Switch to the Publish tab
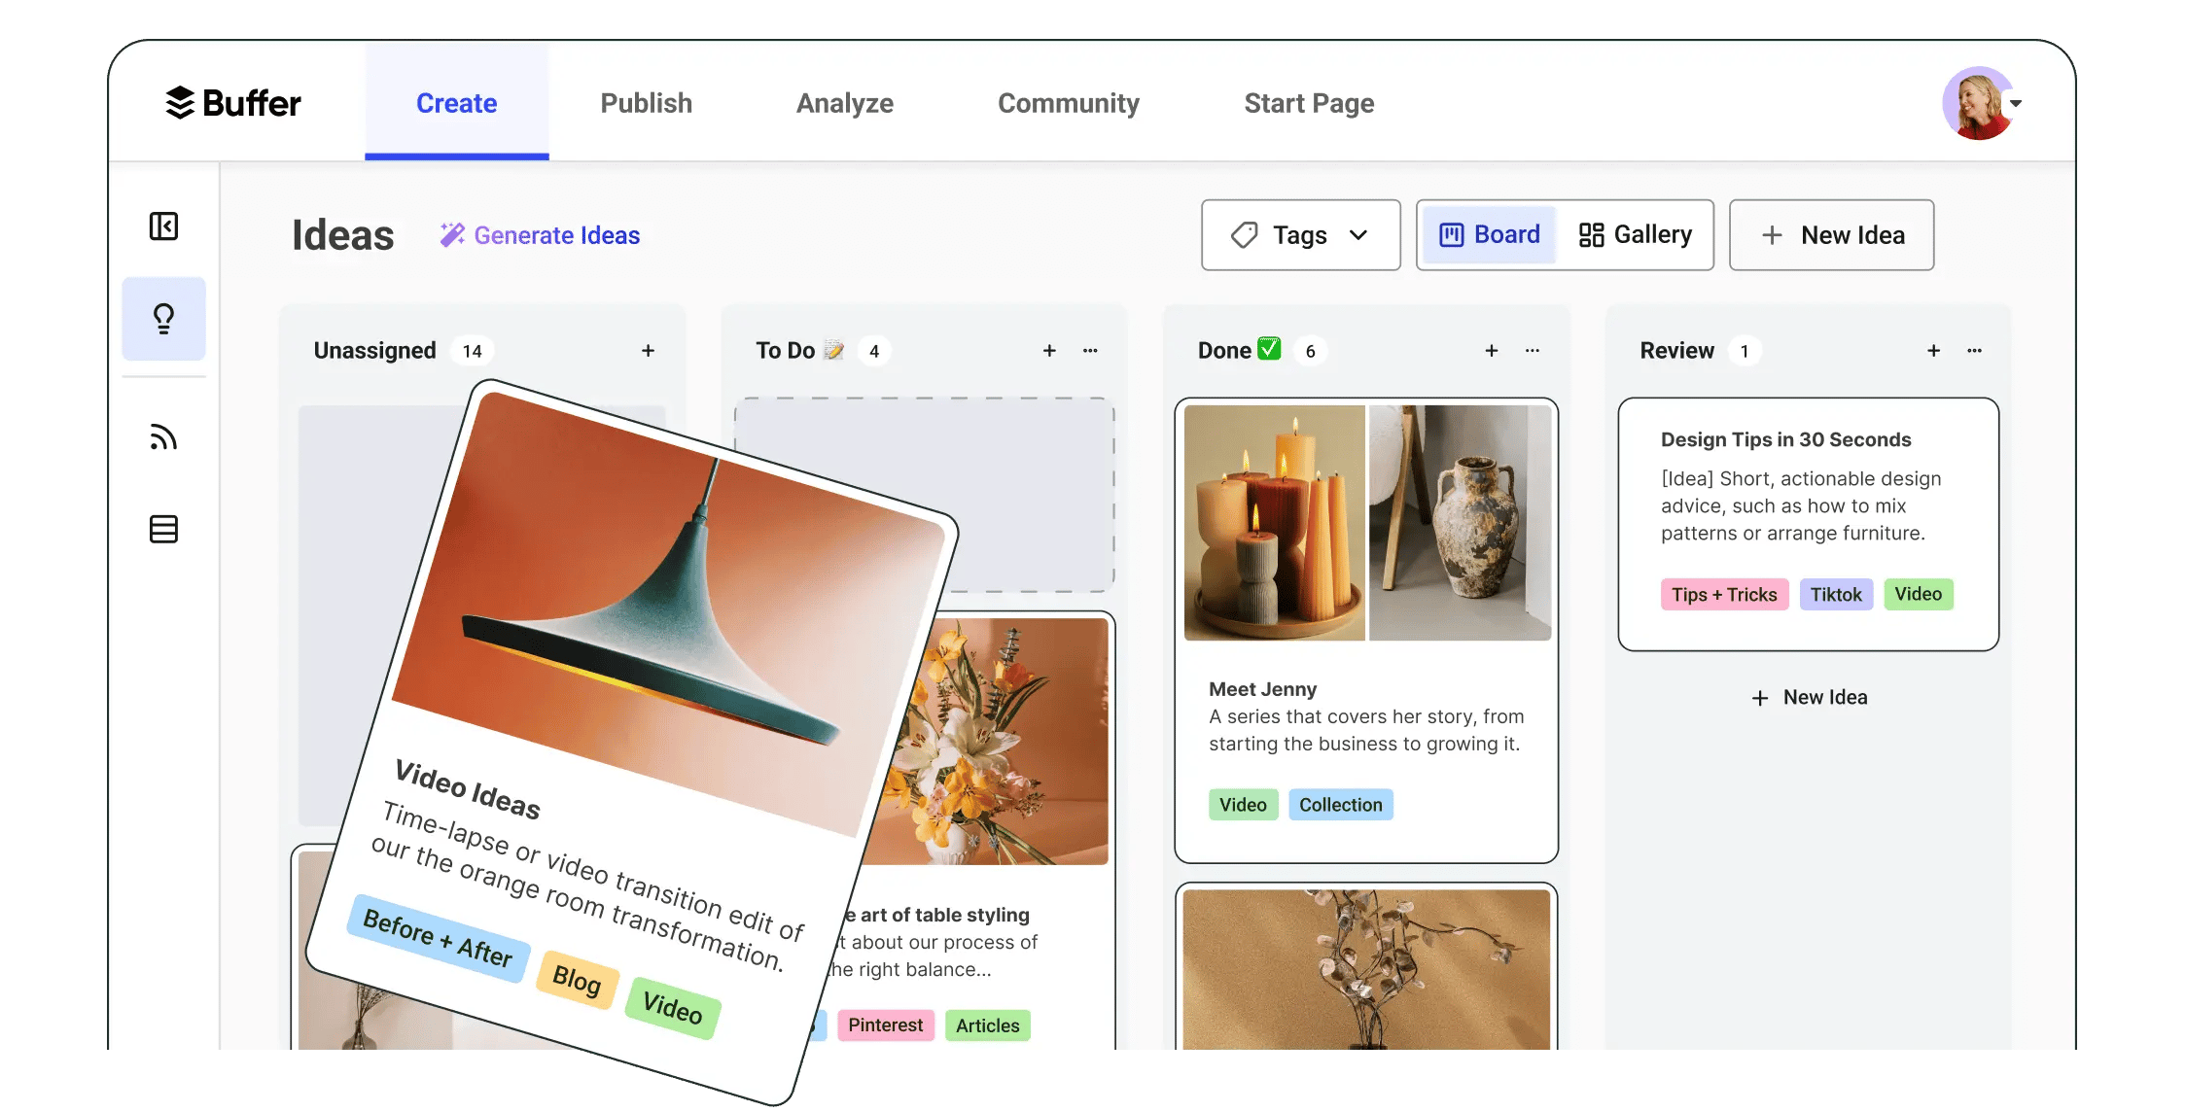 point(646,103)
